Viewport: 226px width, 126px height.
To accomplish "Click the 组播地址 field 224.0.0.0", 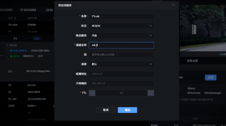I will pos(121,74).
